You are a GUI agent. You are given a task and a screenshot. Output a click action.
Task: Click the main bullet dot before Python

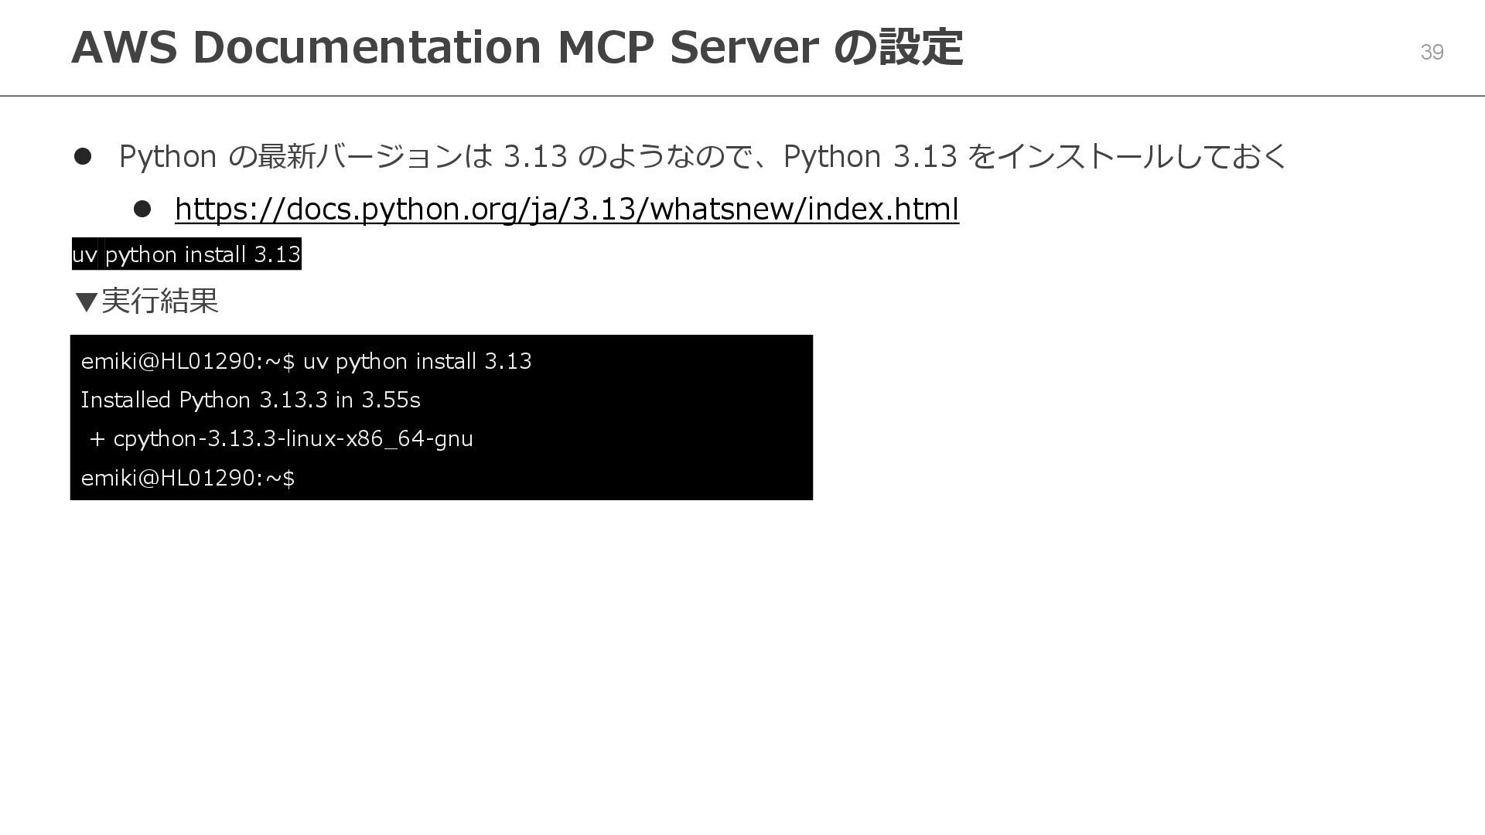pyautogui.click(x=83, y=157)
